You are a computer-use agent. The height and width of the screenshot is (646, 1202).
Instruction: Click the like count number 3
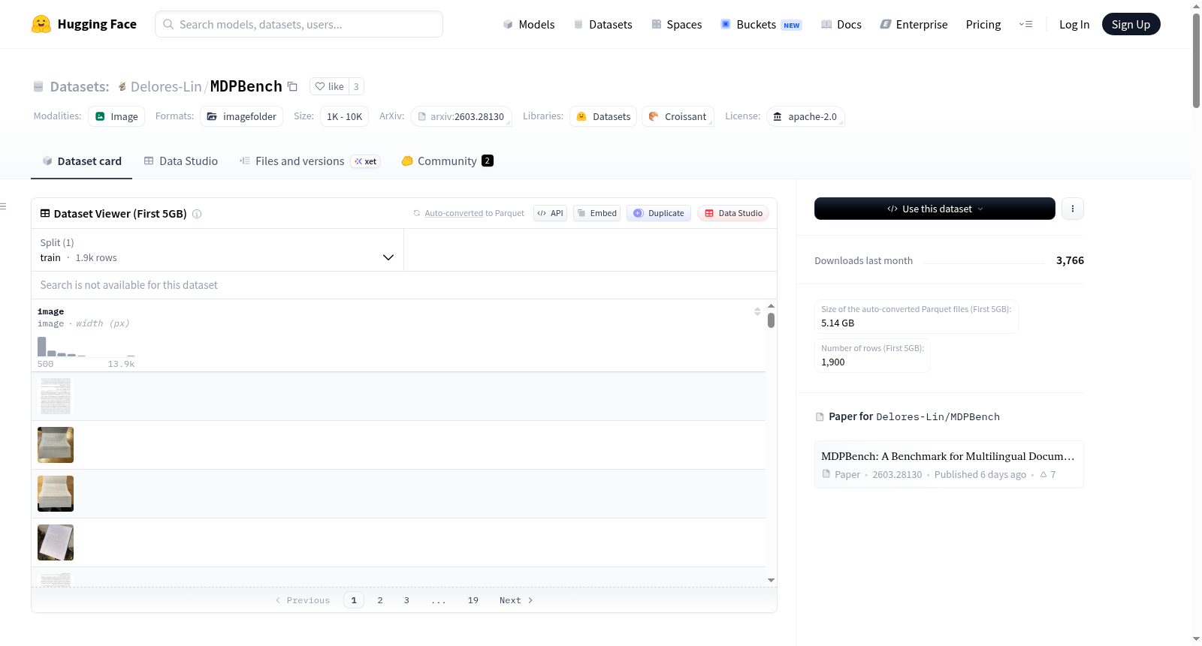point(356,86)
